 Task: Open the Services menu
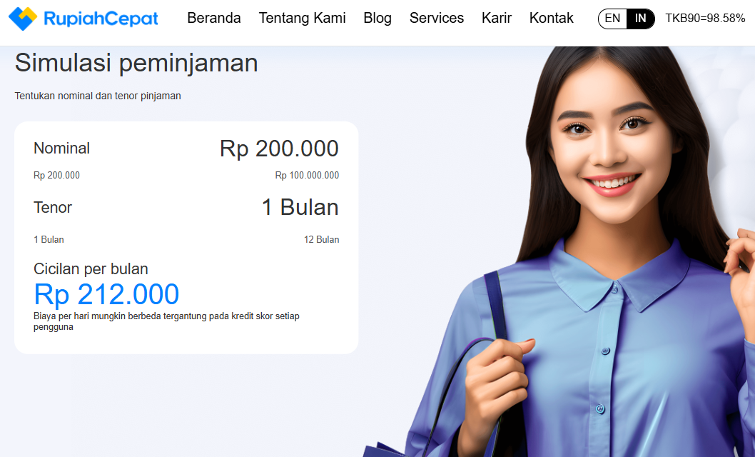coord(436,18)
